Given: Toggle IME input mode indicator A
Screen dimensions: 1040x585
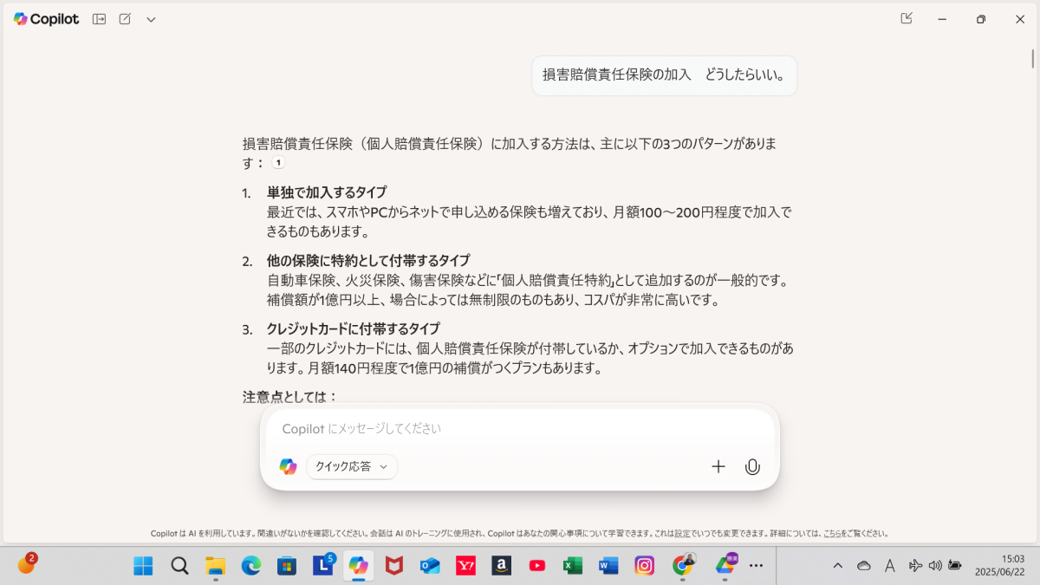Looking at the screenshot, I should pos(889,566).
